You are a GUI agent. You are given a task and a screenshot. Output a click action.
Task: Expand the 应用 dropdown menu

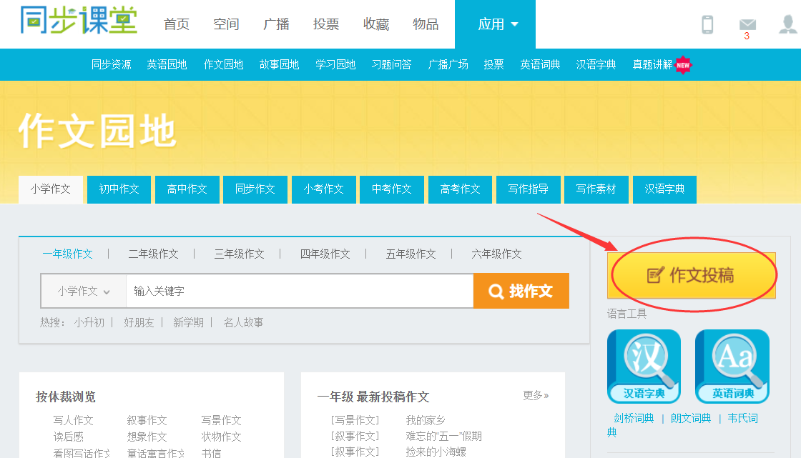click(x=498, y=24)
